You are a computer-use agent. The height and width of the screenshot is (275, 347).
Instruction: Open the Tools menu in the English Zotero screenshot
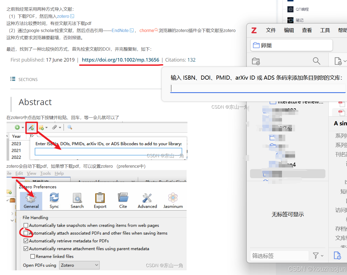[x=45, y=173]
